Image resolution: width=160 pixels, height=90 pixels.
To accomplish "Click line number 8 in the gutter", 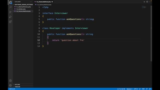I will click(x=39, y=28).
